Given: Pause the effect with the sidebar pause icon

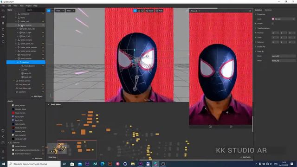Looking at the screenshot, I should [x=3, y=23].
